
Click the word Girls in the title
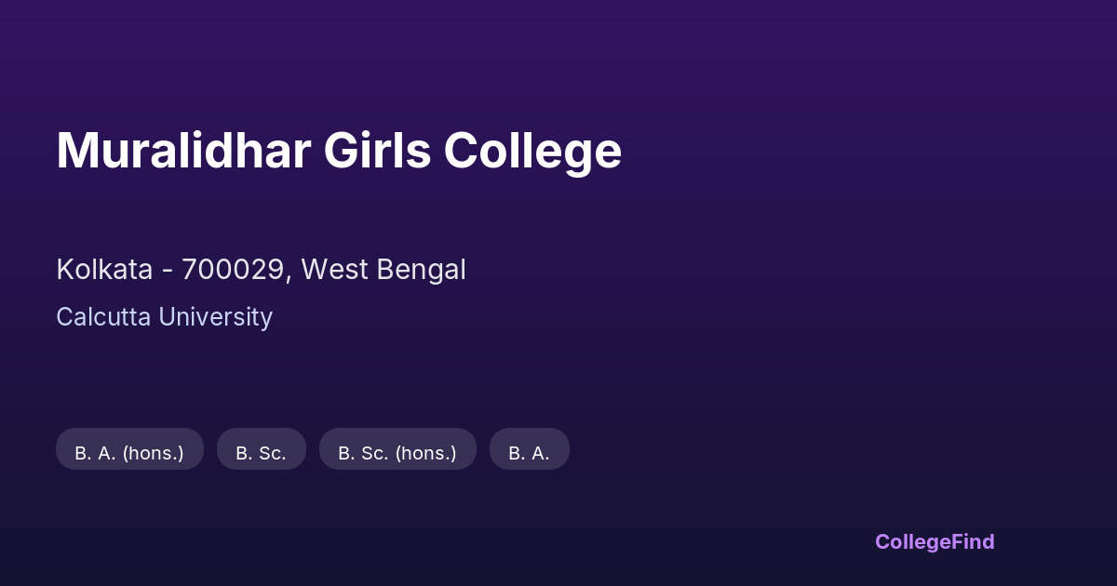[x=377, y=151]
